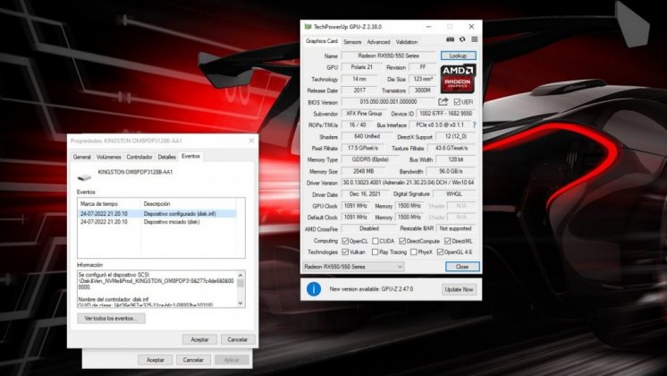Toggle the UEFI checkbox
The height and width of the screenshot is (376, 667).
457,102
